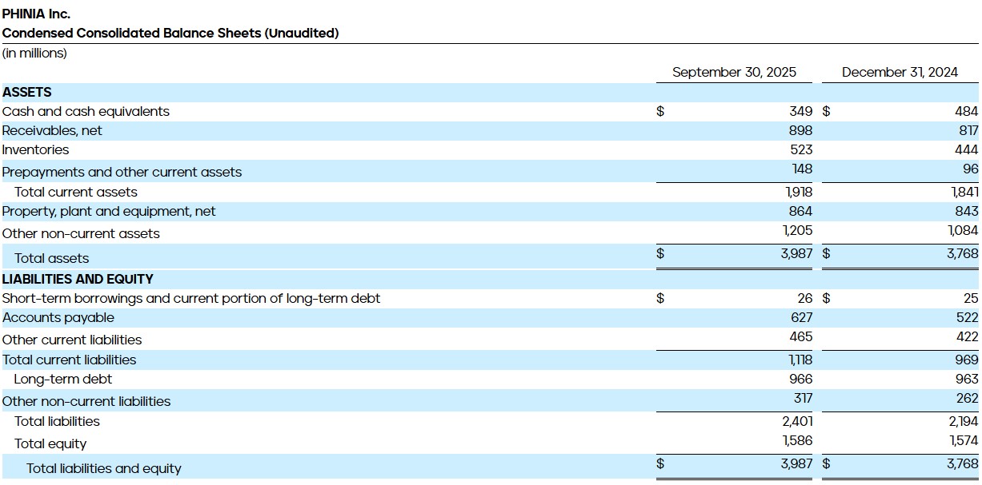
Task: Click the Other current liabilities amount 465
Action: (x=803, y=337)
